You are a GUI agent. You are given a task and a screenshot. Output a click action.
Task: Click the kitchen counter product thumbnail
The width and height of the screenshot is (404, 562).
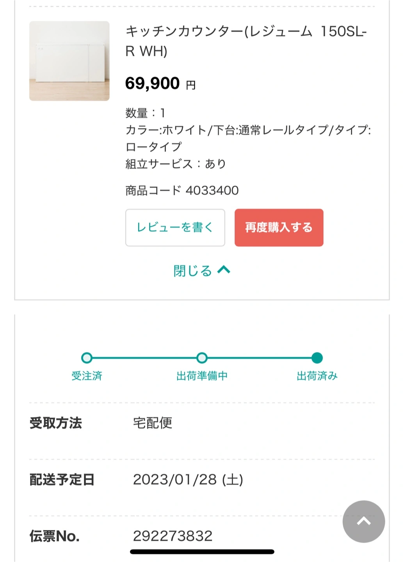tap(69, 61)
